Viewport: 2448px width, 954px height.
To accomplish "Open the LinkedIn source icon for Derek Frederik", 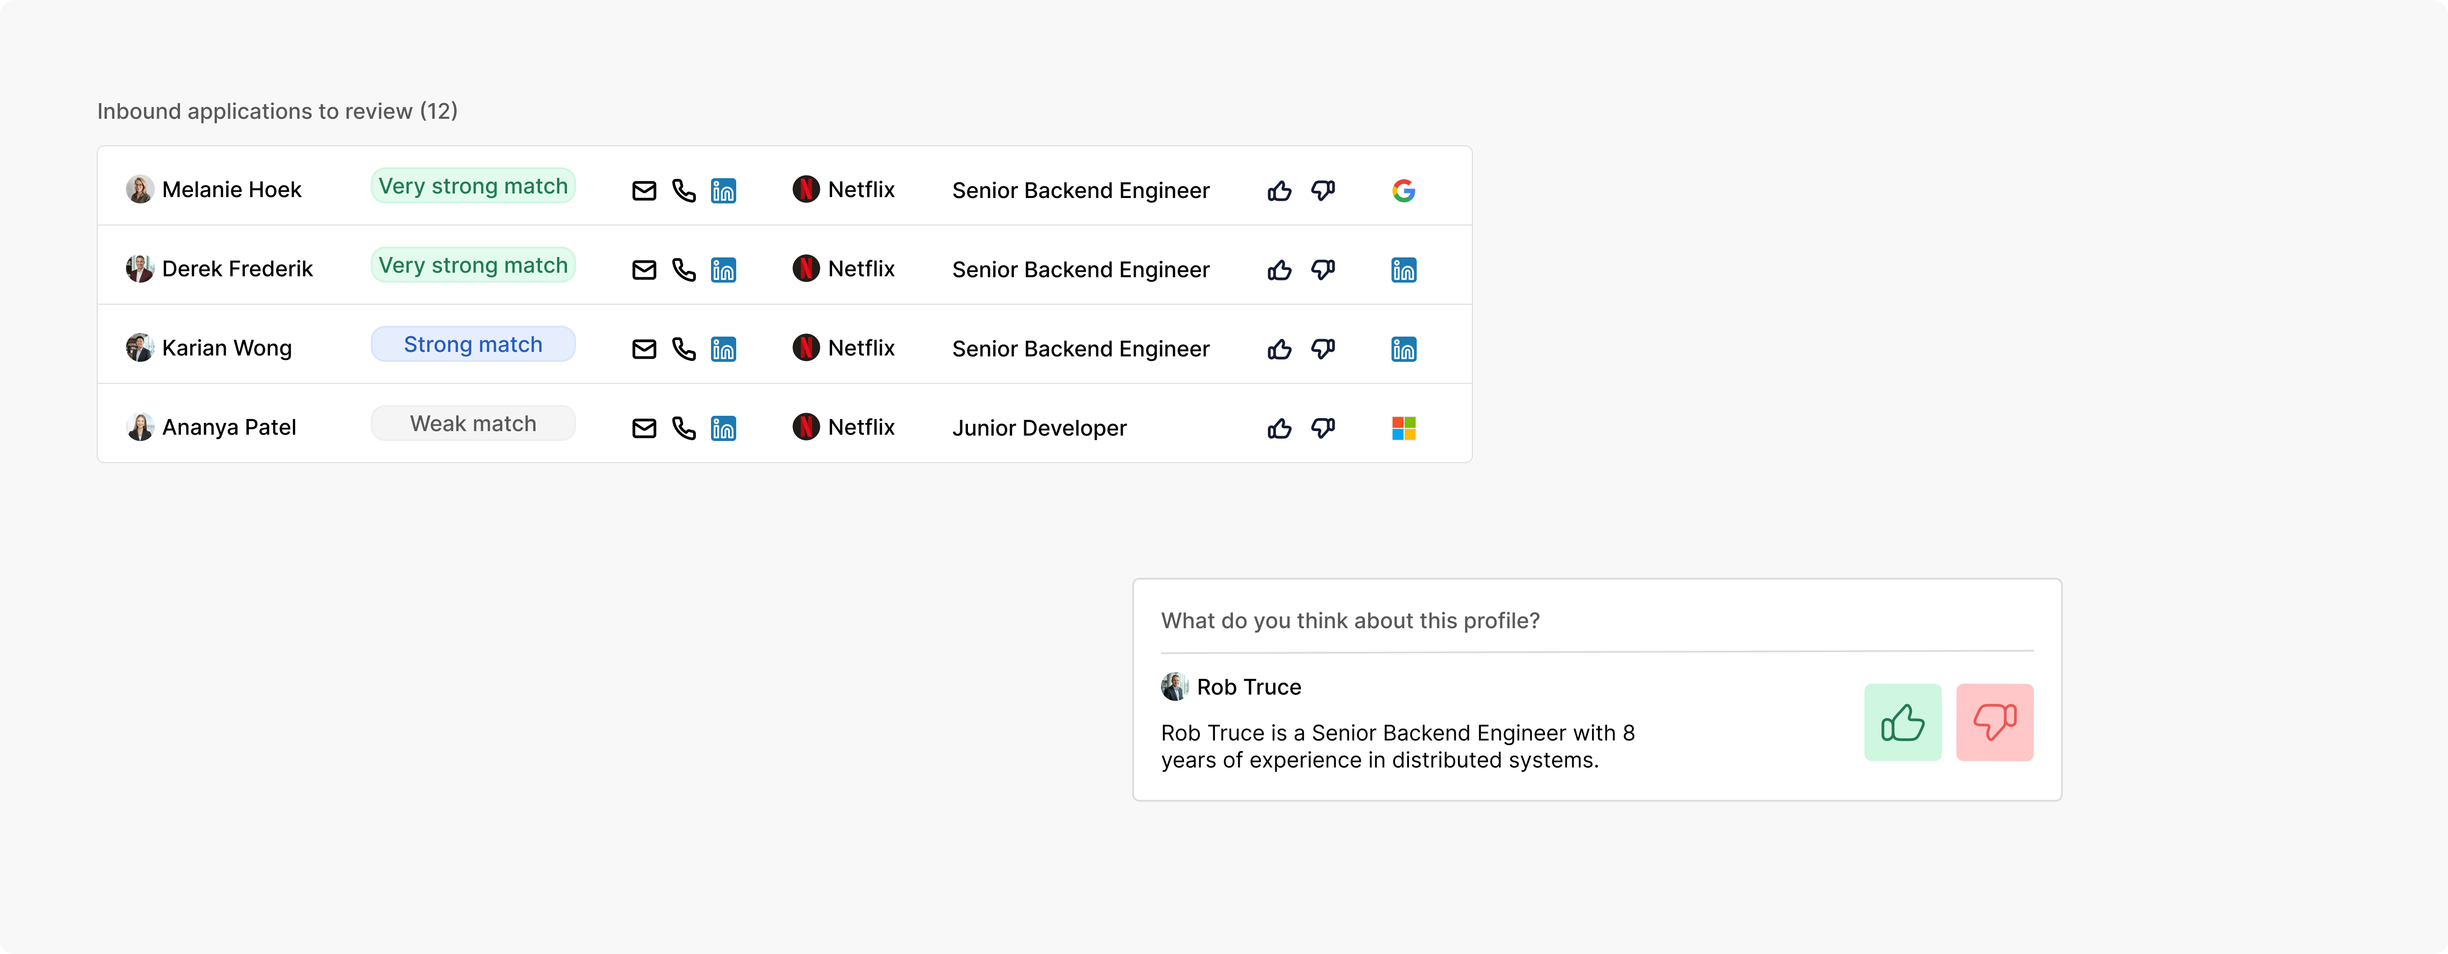I will pyautogui.click(x=1404, y=269).
